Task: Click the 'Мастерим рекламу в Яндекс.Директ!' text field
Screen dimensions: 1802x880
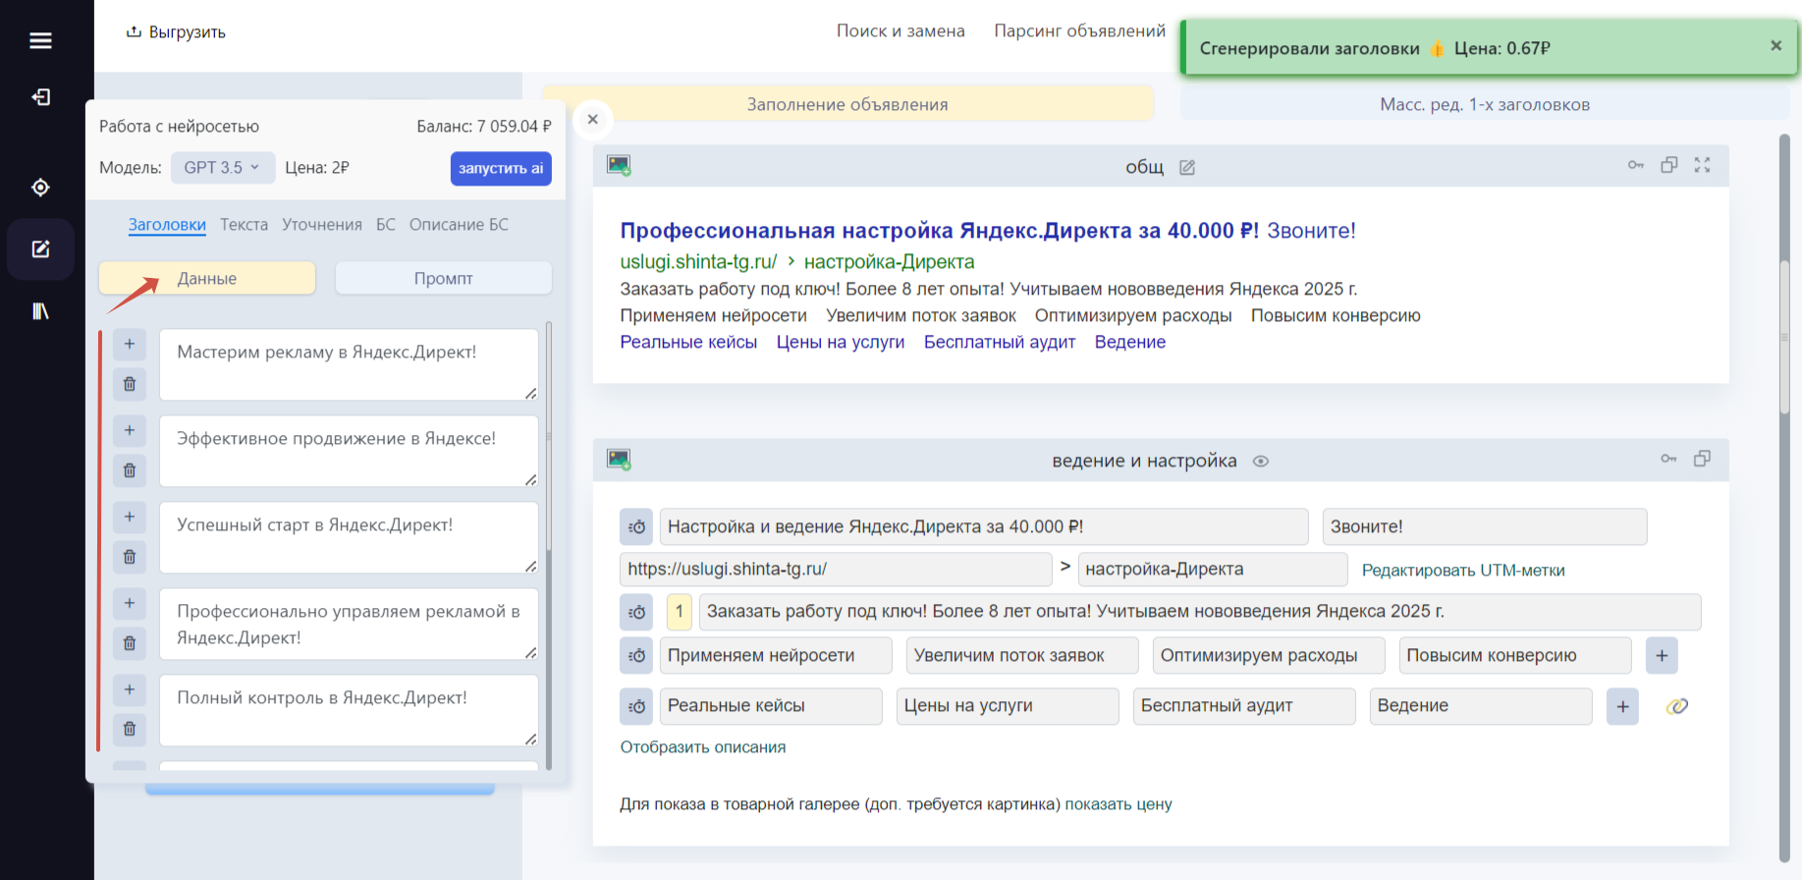Action: (349, 364)
